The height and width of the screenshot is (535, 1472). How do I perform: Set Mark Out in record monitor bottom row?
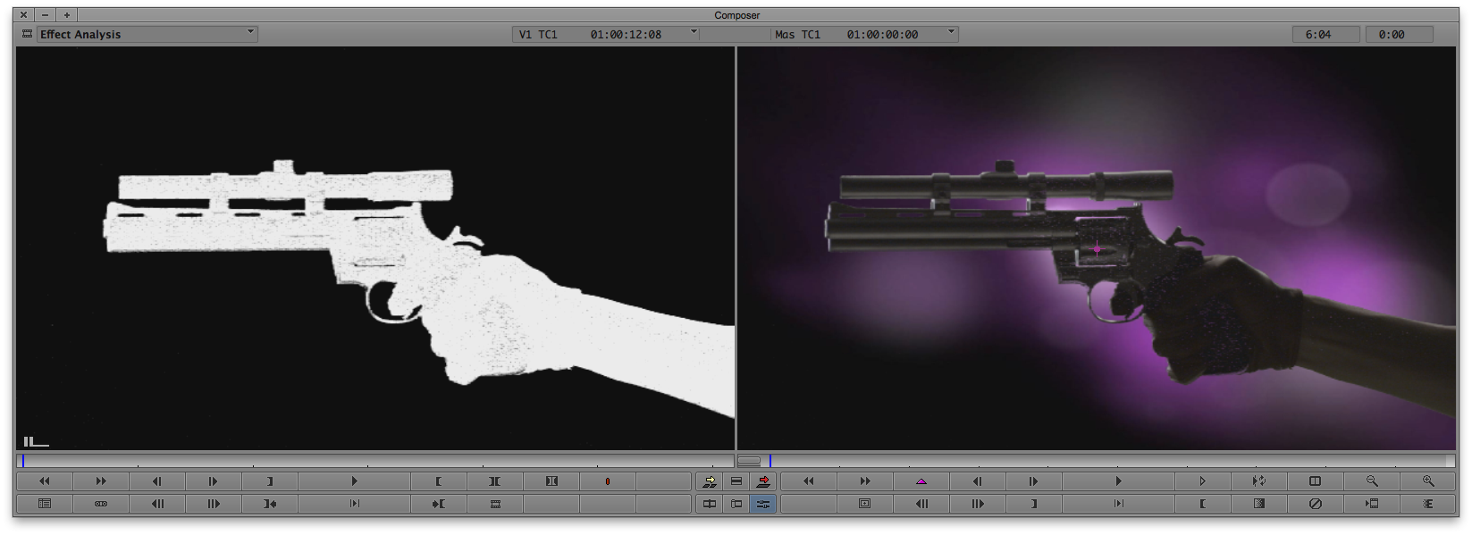click(x=1033, y=504)
